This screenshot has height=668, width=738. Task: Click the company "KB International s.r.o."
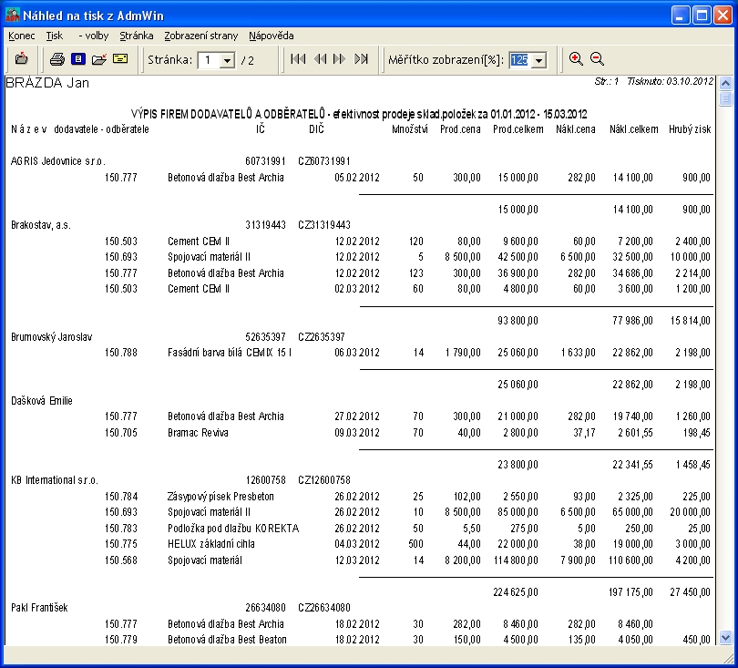(55, 480)
